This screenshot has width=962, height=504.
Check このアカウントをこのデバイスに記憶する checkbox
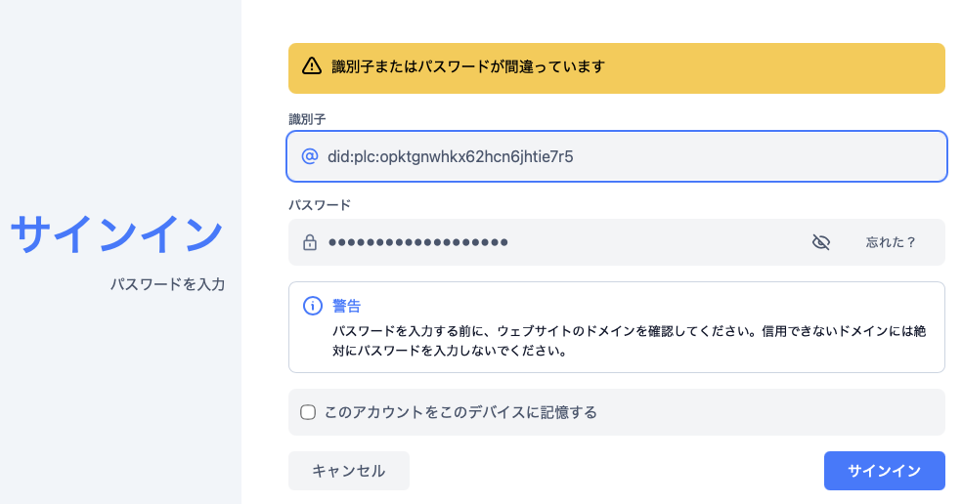pos(308,412)
